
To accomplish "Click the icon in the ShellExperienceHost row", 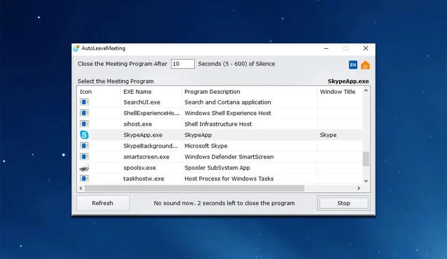I will (x=84, y=113).
